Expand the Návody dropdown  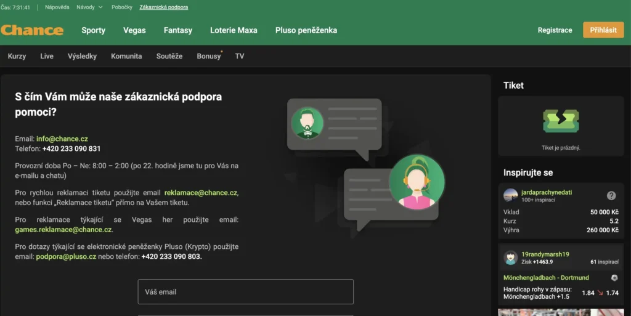(89, 7)
